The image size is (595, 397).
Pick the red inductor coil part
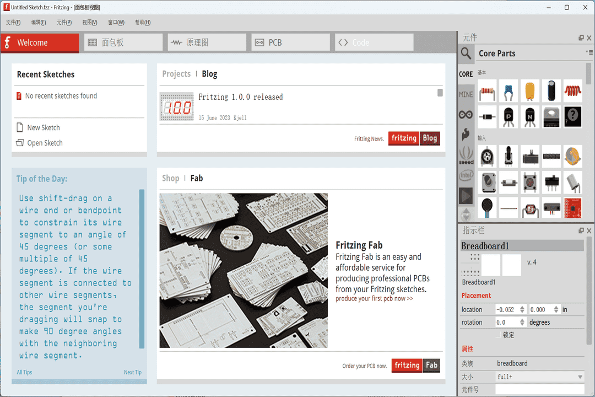[x=573, y=90]
